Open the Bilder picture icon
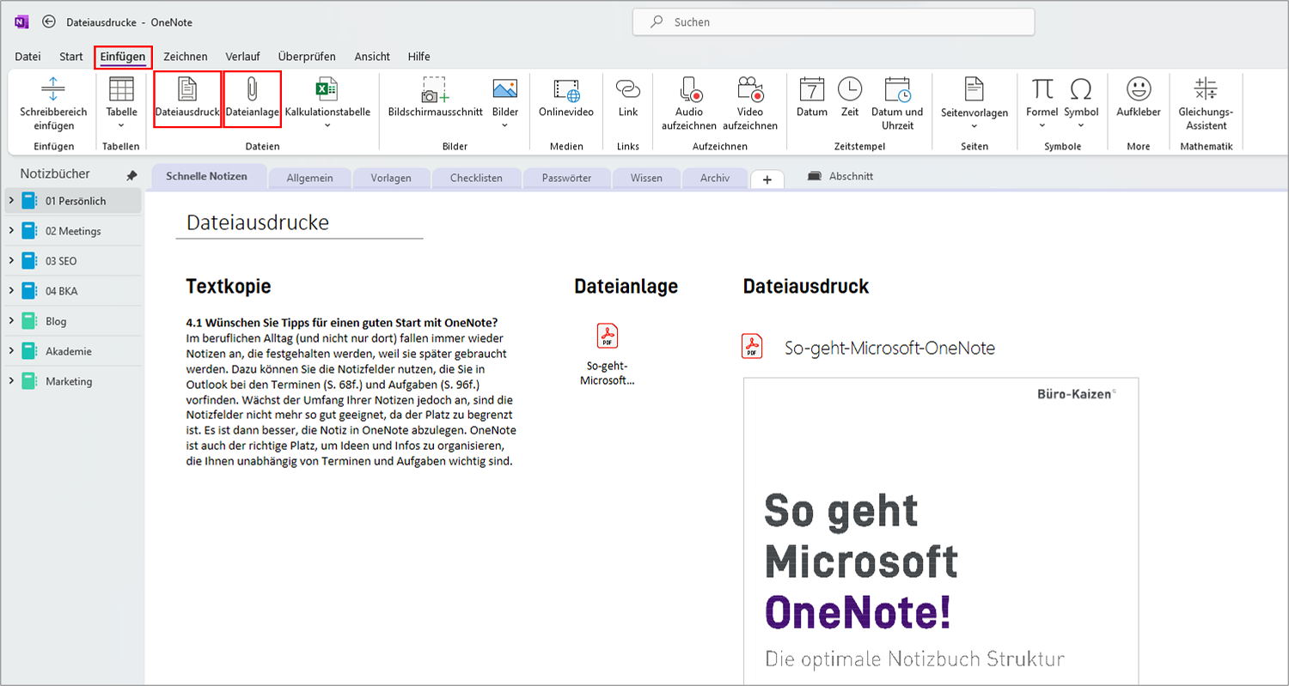Screen dimensions: 1289x686 [505, 89]
